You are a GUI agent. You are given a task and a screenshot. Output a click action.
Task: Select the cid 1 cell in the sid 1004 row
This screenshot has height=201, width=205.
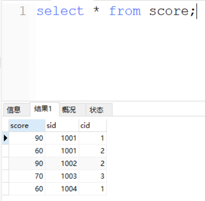92,189
